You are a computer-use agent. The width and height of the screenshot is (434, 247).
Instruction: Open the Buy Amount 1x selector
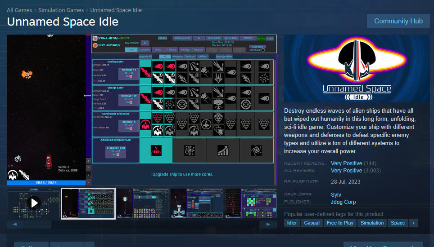[x=145, y=43]
